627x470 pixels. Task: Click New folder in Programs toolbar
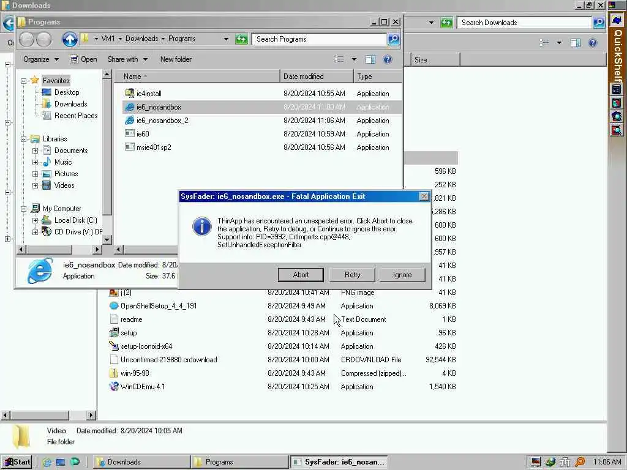click(176, 59)
